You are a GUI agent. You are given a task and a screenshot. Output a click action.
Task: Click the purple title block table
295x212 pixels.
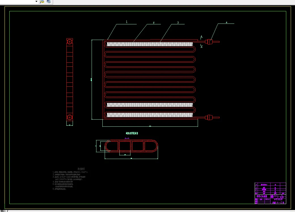[270, 193]
